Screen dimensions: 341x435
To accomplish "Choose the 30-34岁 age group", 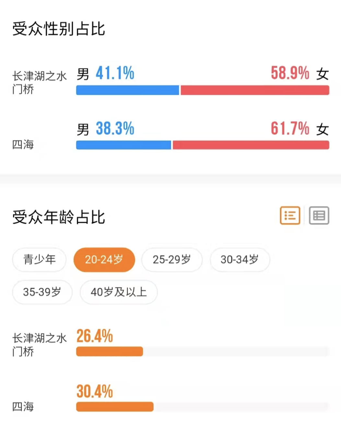I will (x=240, y=260).
